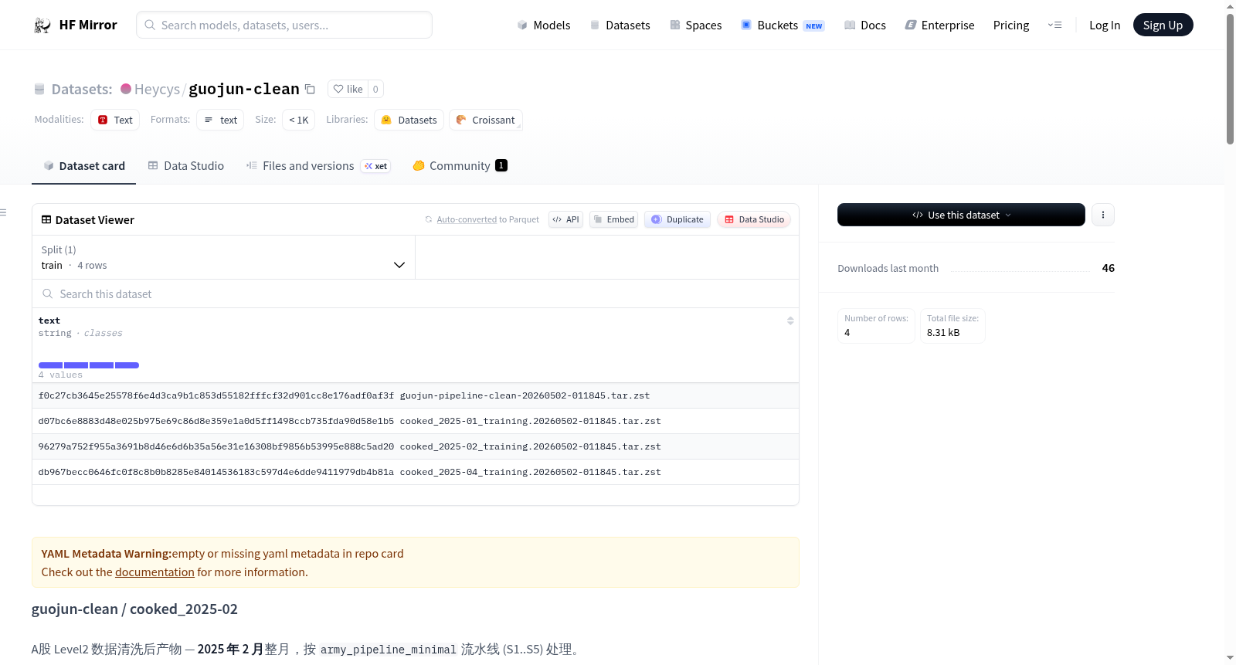The width and height of the screenshot is (1236, 665).
Task: Click the text column header
Action: pyautogui.click(x=416, y=345)
